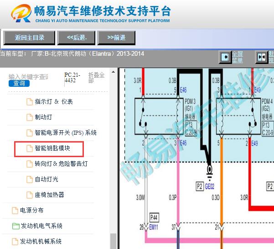The height and width of the screenshot is (249, 274).
Task: Click the document icon beside 自动灯光
Action: (30, 180)
